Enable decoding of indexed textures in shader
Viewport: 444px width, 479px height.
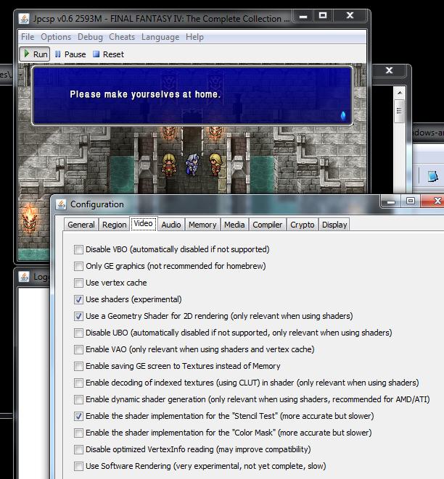(x=78, y=383)
